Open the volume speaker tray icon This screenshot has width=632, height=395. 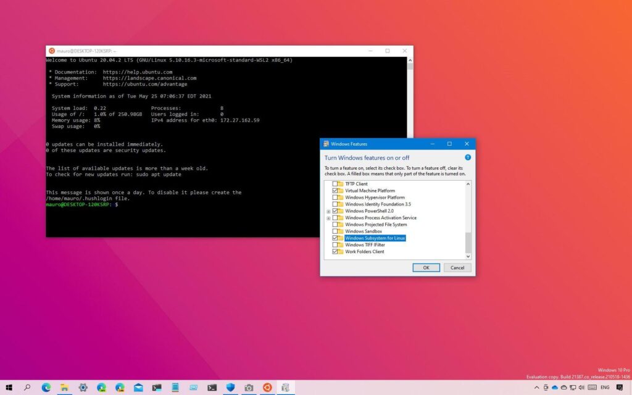point(581,388)
